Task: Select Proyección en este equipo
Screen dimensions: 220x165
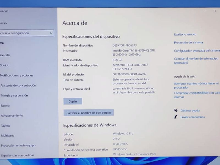Action: [18, 145]
